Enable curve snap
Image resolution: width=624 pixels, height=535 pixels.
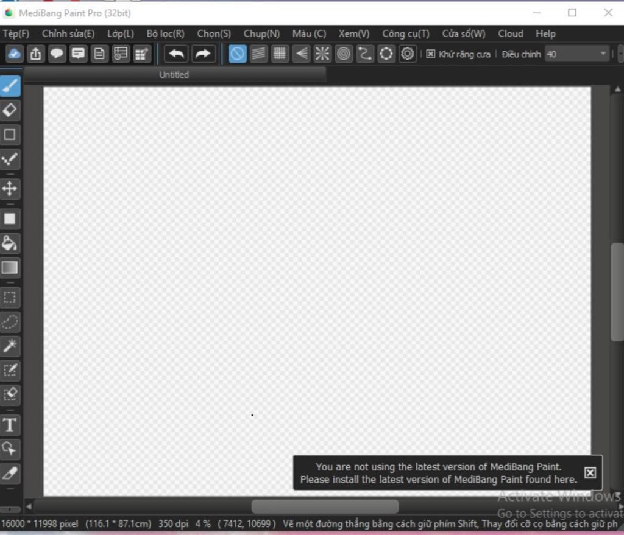click(x=365, y=54)
